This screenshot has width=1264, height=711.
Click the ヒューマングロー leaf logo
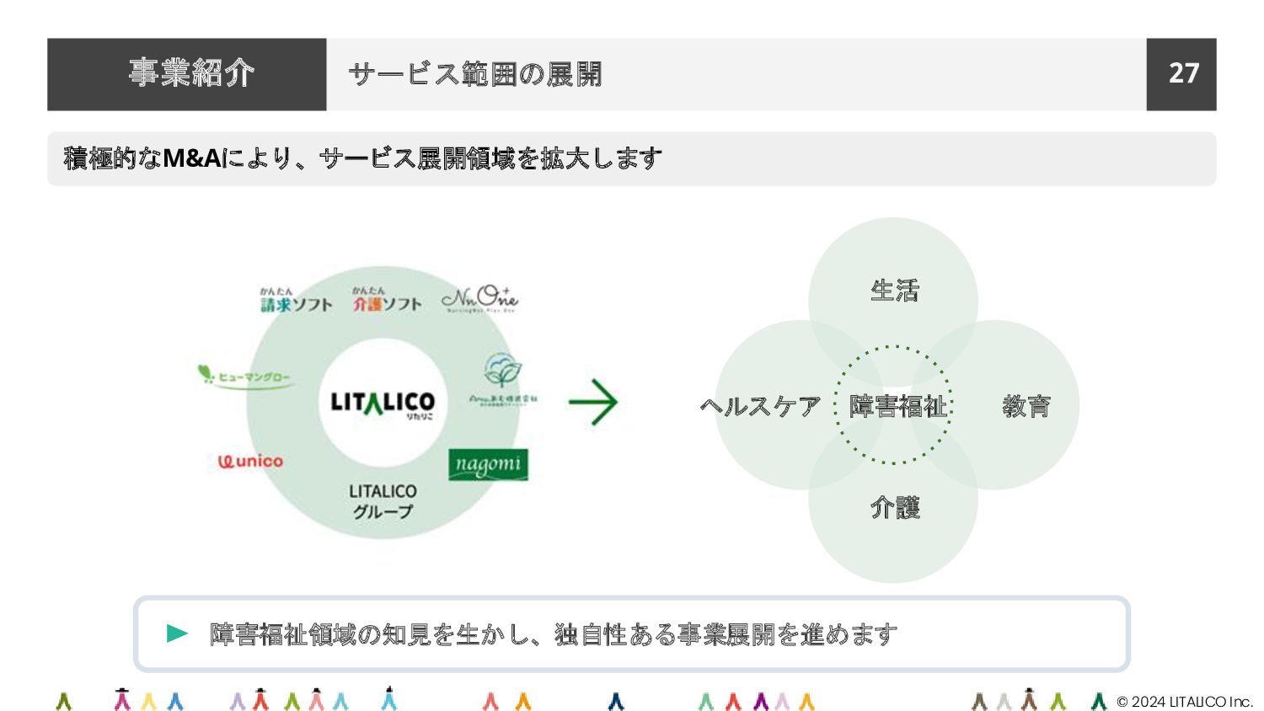point(244,377)
